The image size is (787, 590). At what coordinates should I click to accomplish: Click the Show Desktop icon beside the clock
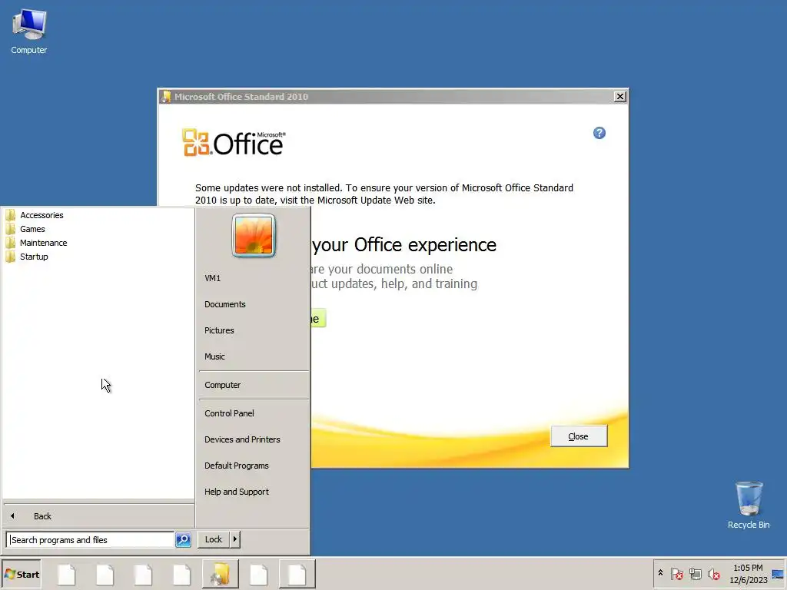pyautogui.click(x=778, y=574)
